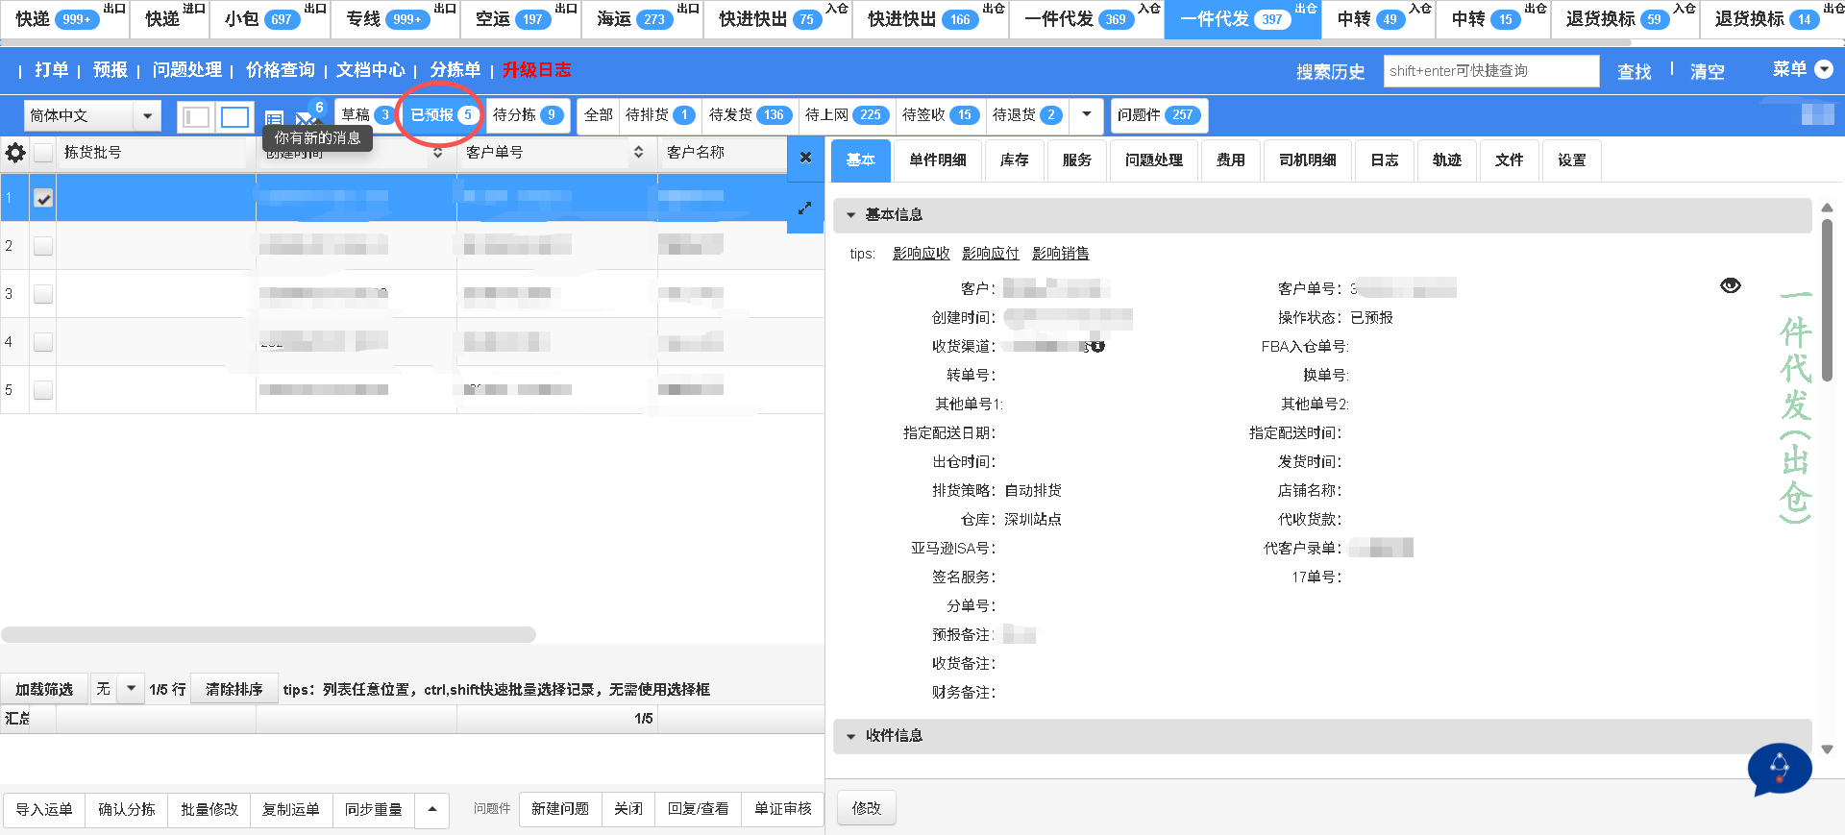Viewport: 1845px width, 835px height.
Task: Uncheck the row 1 checkbox
Action: click(x=43, y=198)
